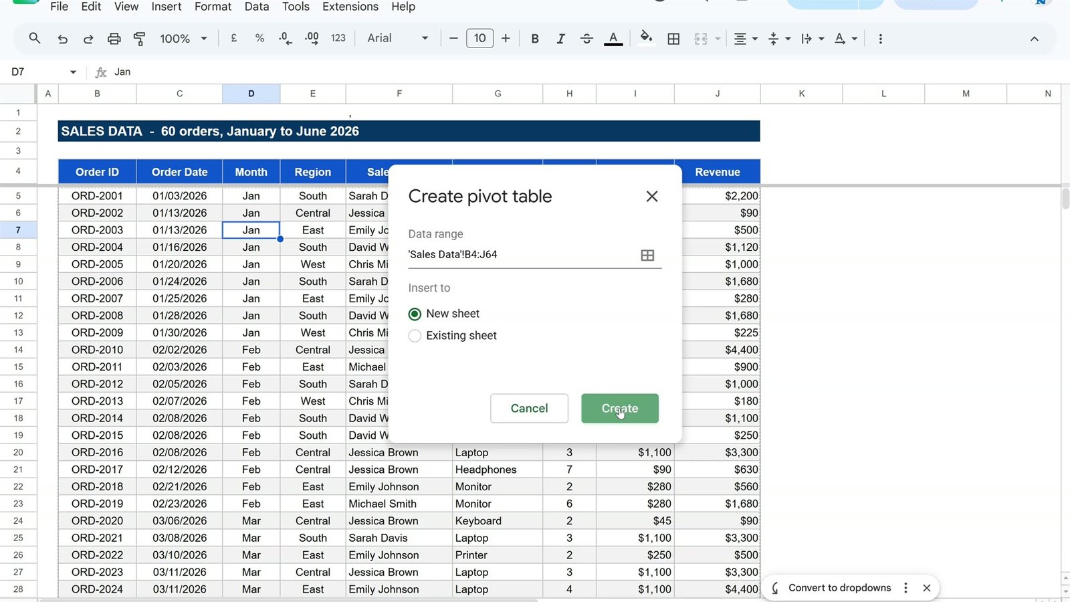Toggle bold formatting

(535, 39)
